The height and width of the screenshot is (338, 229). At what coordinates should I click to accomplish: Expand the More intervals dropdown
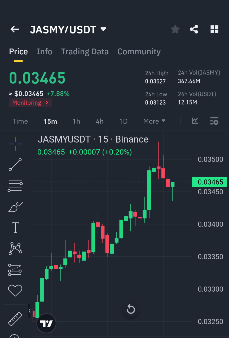[154, 121]
